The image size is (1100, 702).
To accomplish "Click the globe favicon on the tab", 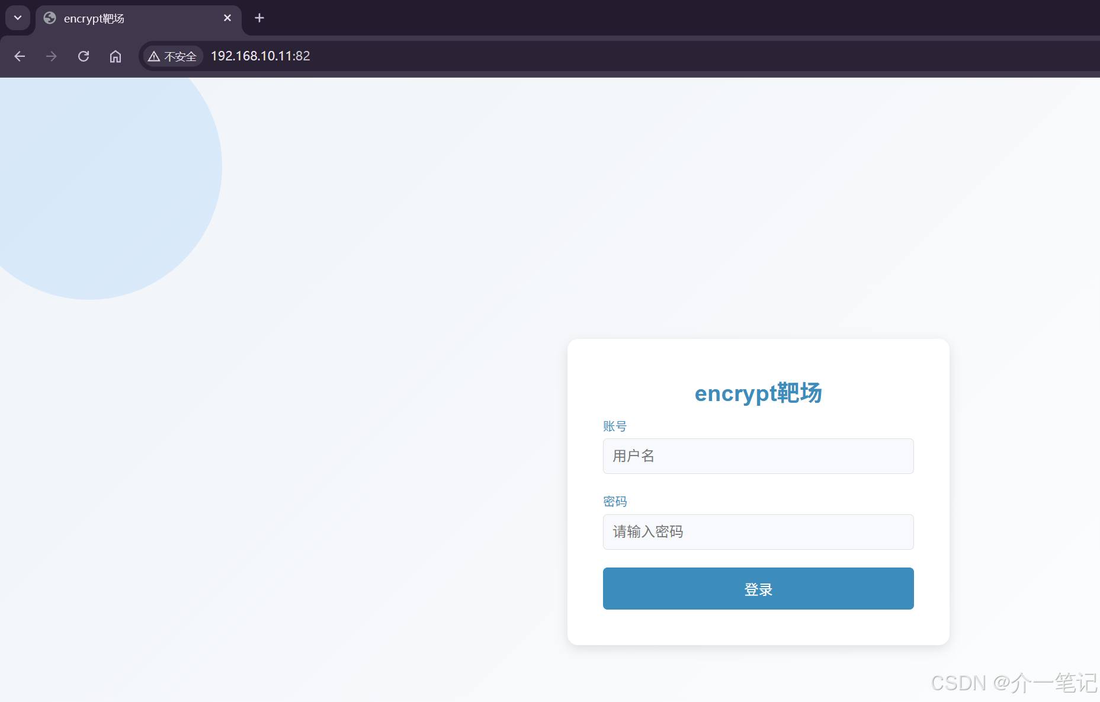I will [x=49, y=18].
